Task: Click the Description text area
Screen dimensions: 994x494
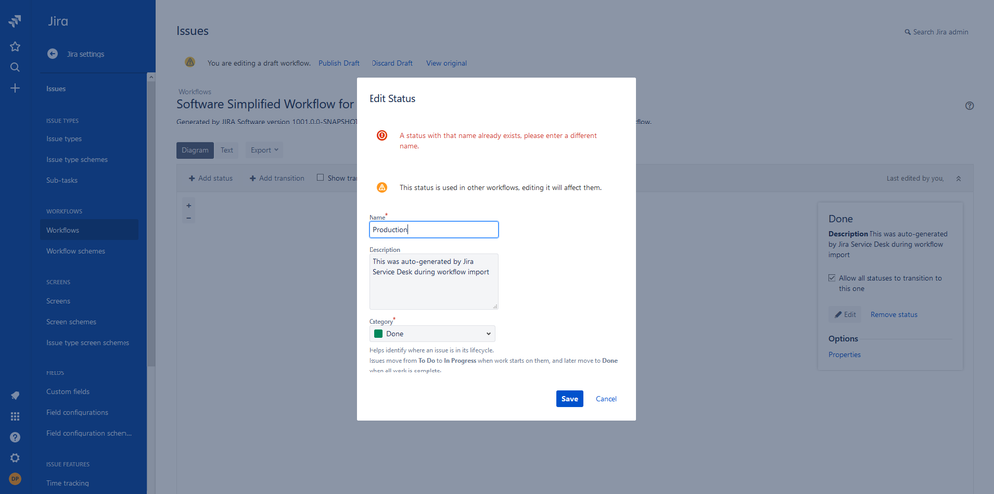Action: [433, 282]
